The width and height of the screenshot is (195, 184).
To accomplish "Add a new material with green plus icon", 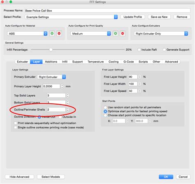I will 52,33.
